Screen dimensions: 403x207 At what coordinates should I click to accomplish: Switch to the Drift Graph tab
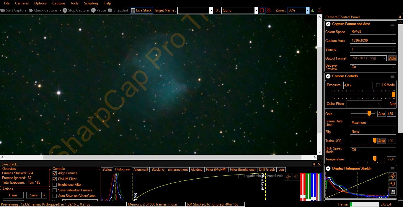267,170
